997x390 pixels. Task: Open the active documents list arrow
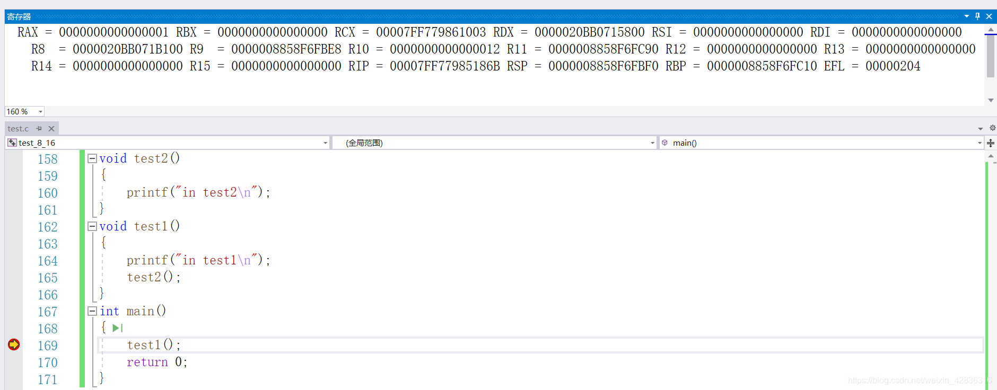(x=981, y=129)
